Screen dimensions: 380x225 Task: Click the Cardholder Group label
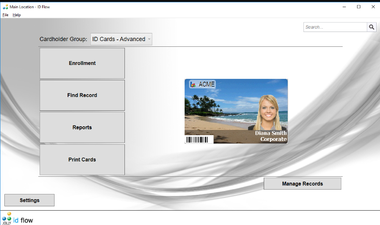63,39
